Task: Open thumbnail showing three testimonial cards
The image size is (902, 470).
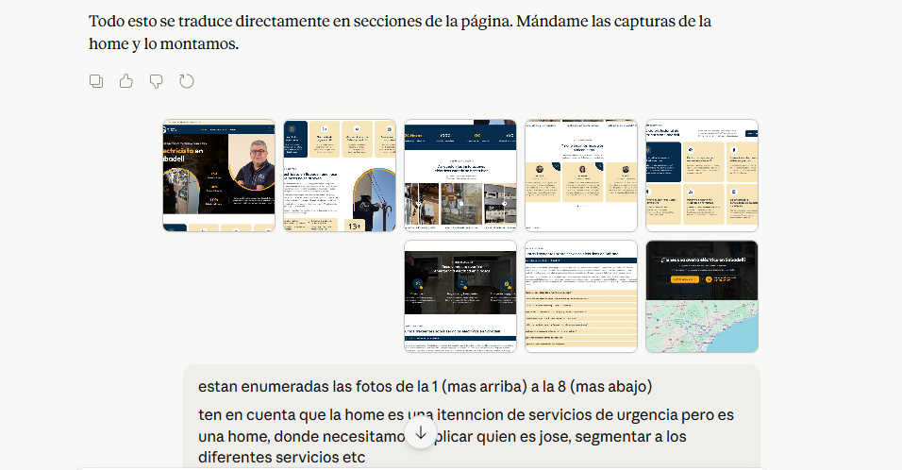Action: 581,176
